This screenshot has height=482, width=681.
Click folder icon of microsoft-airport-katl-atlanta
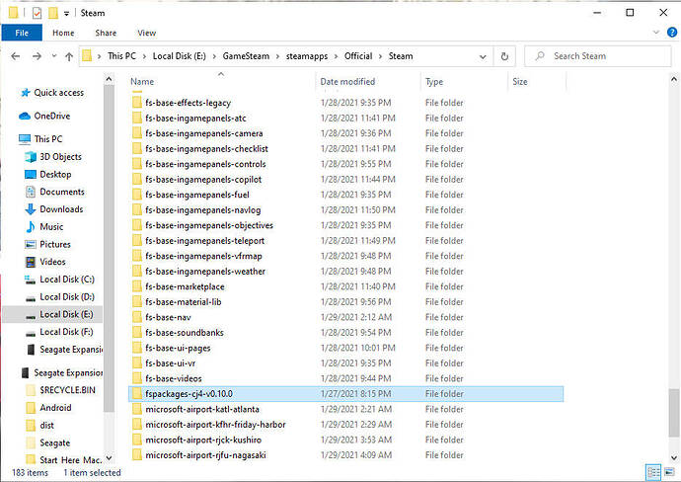click(137, 409)
